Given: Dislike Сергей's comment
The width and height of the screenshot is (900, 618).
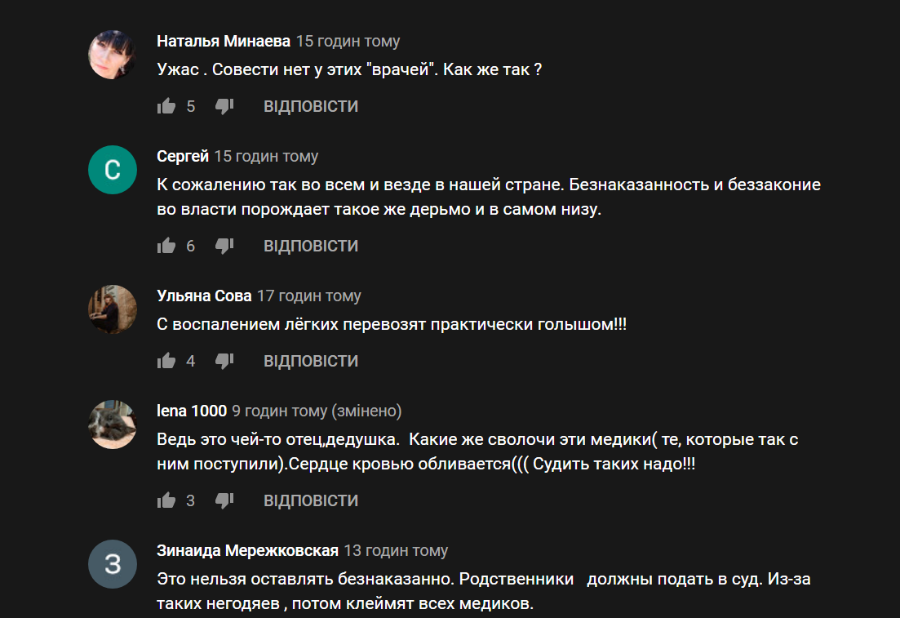Looking at the screenshot, I should pos(224,246).
